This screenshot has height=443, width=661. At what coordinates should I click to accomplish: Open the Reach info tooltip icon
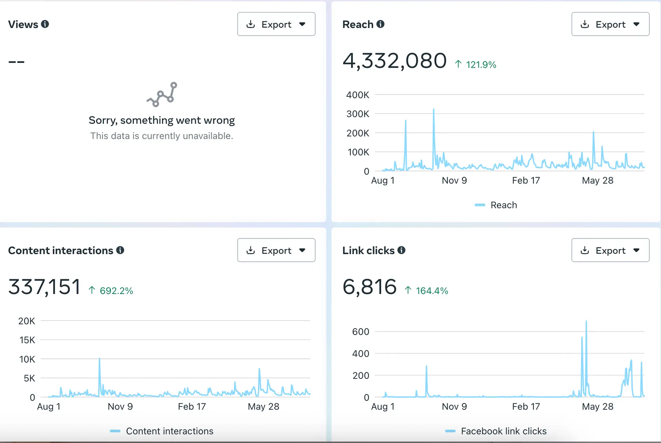pos(380,24)
